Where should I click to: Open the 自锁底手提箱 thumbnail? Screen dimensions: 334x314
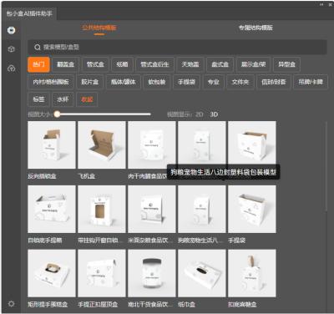52,209
